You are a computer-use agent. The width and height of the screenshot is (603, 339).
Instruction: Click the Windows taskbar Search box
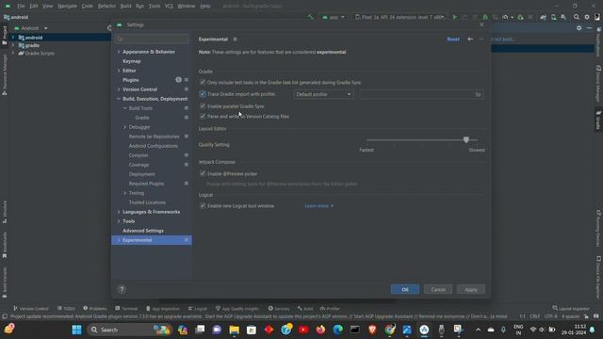[130, 330]
